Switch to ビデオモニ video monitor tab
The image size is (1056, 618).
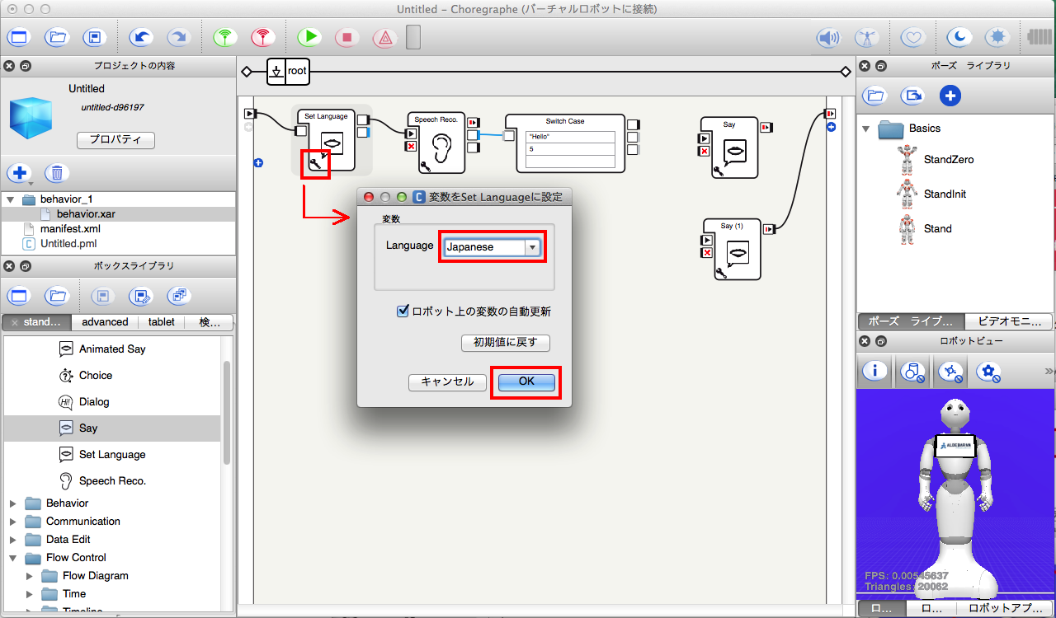point(1007,322)
